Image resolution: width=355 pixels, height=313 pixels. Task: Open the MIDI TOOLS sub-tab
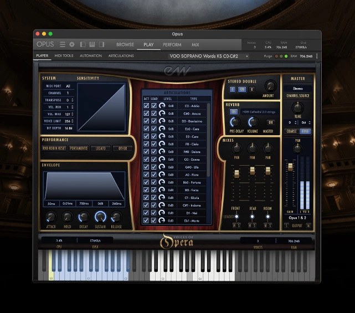[x=64, y=55]
